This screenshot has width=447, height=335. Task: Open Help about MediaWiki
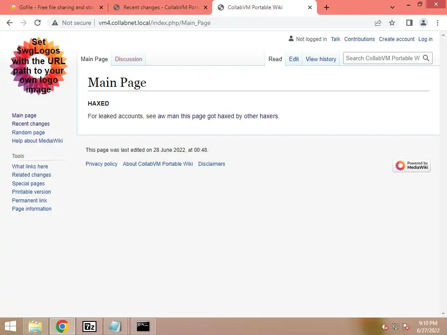coord(38,141)
